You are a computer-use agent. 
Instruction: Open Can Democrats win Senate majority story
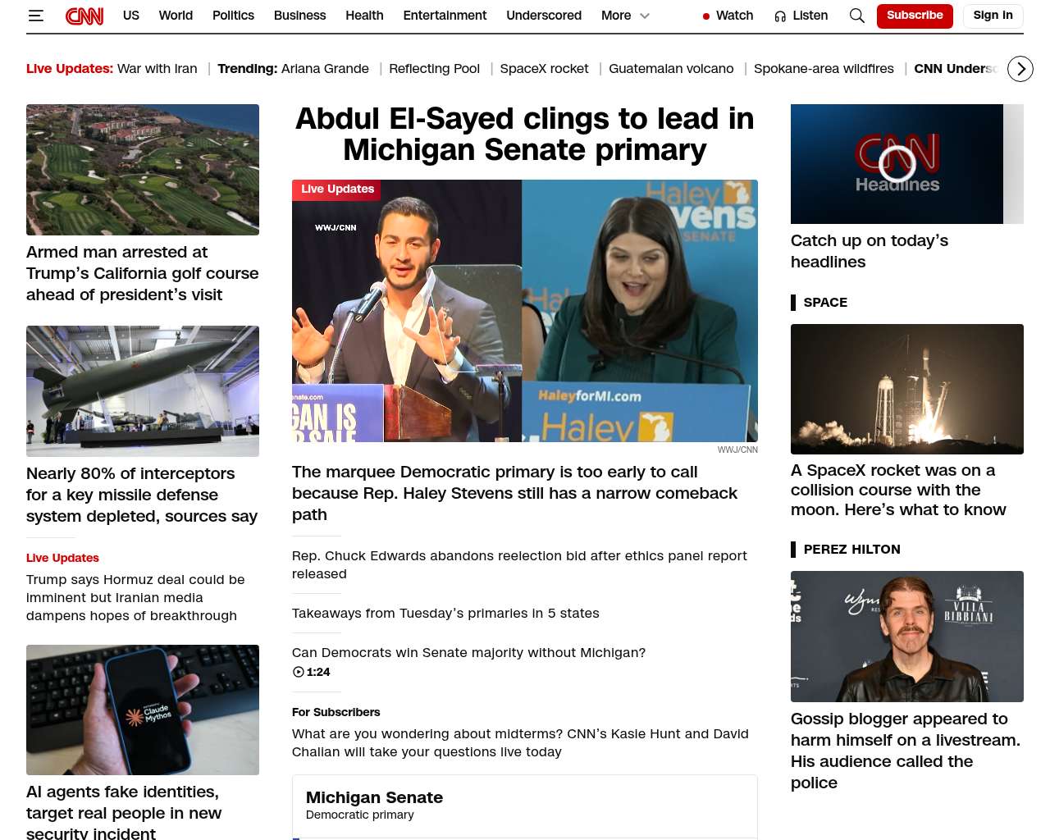tap(468, 652)
